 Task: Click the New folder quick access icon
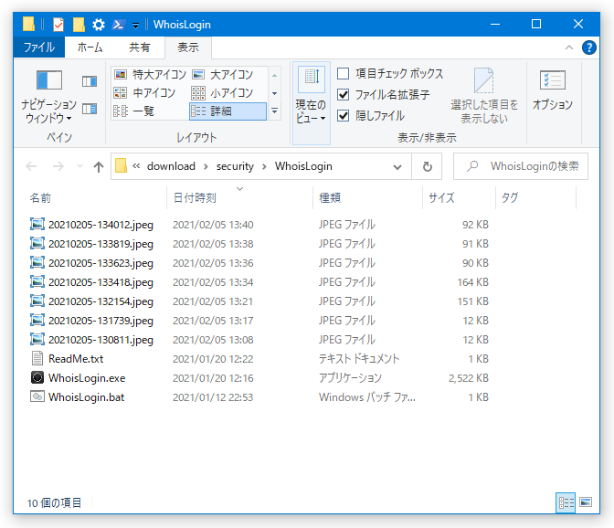[x=79, y=25]
